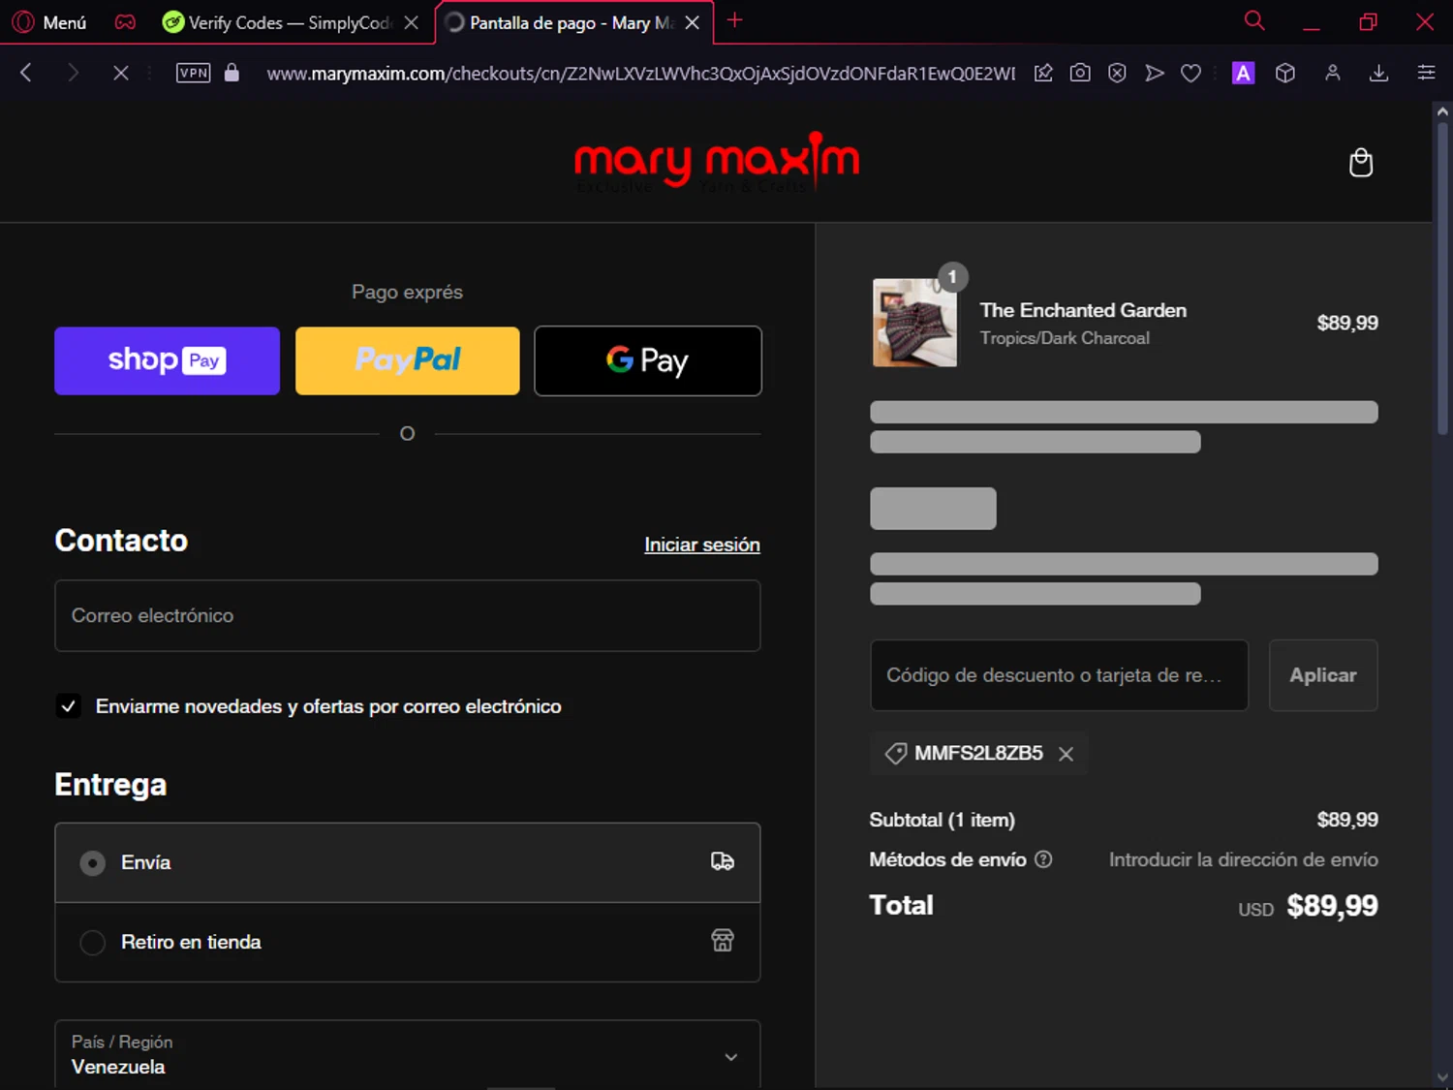1453x1090 pixels.
Task: Follow the Iniciar sesión link
Action: pyautogui.click(x=702, y=545)
